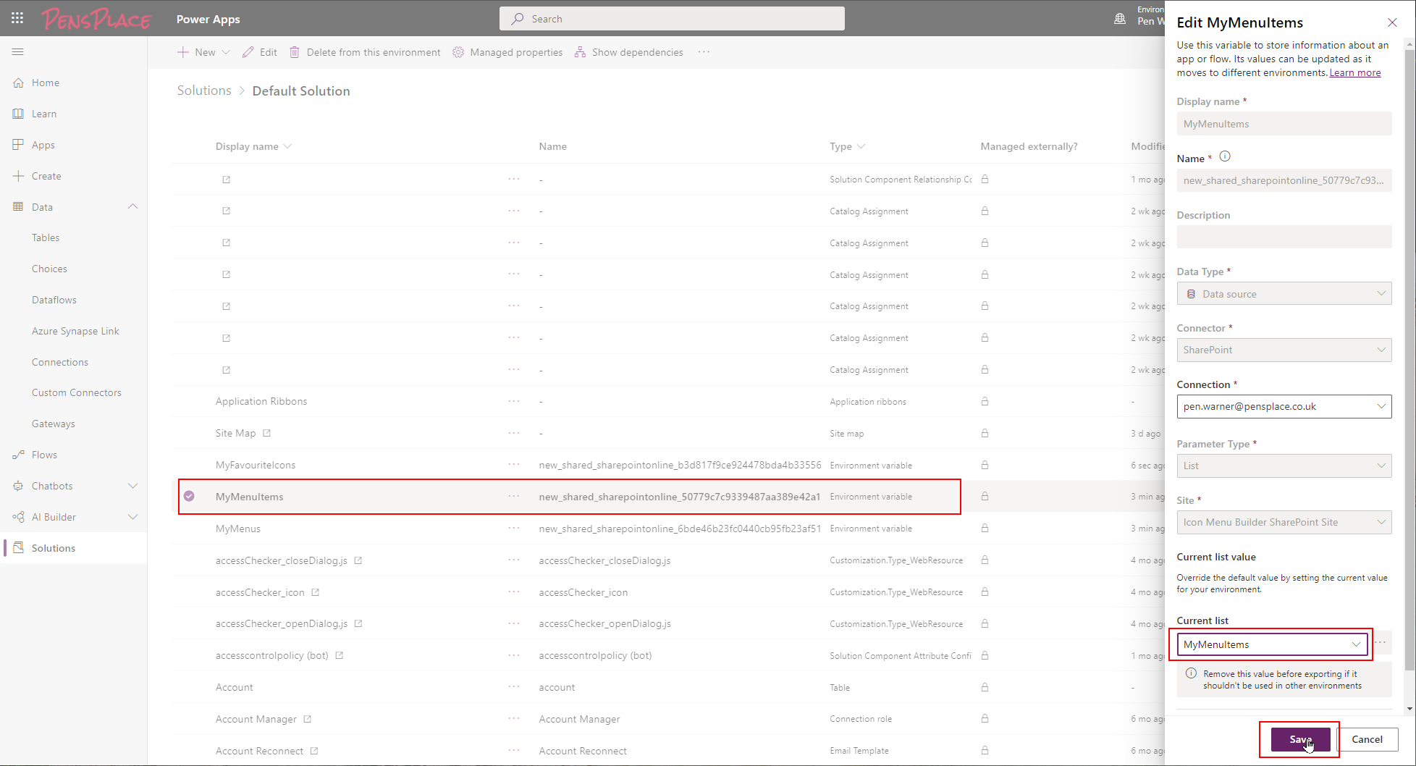Image resolution: width=1416 pixels, height=766 pixels.
Task: Expand the AI Builder section chevron
Action: (132, 517)
